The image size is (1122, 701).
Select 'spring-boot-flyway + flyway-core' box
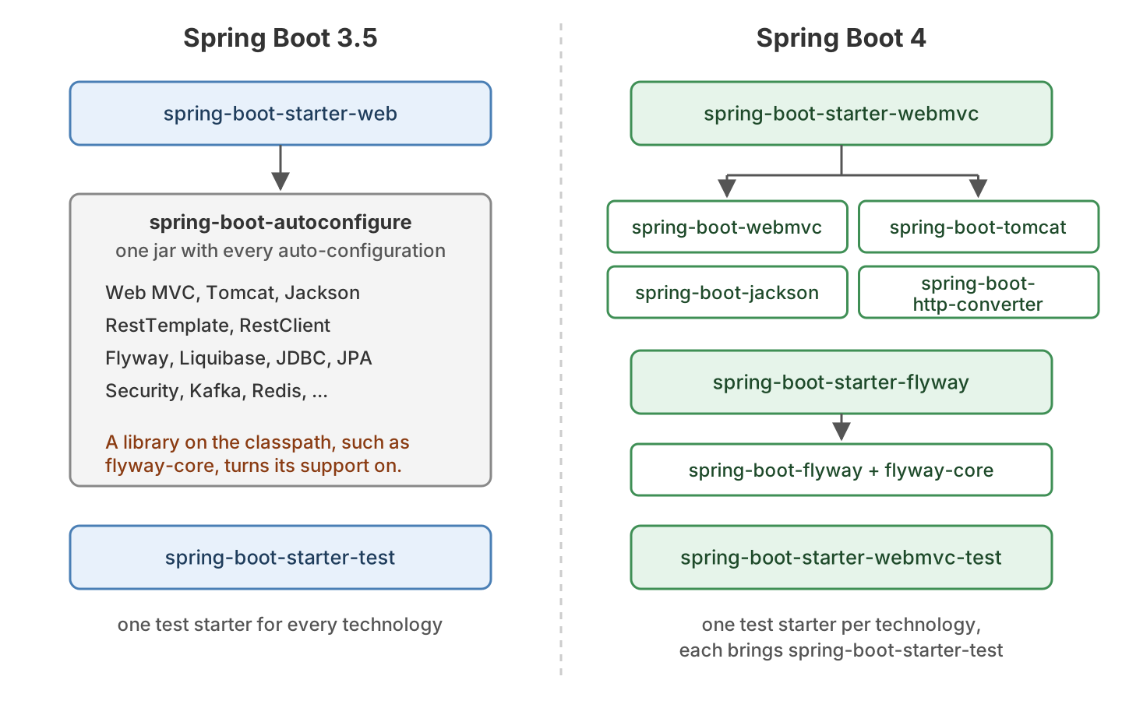841,470
